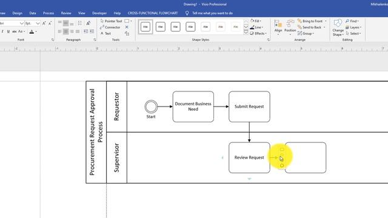The width and height of the screenshot is (388, 218).
Task: Click the Shrink Font icon
Action: (x=50, y=23)
